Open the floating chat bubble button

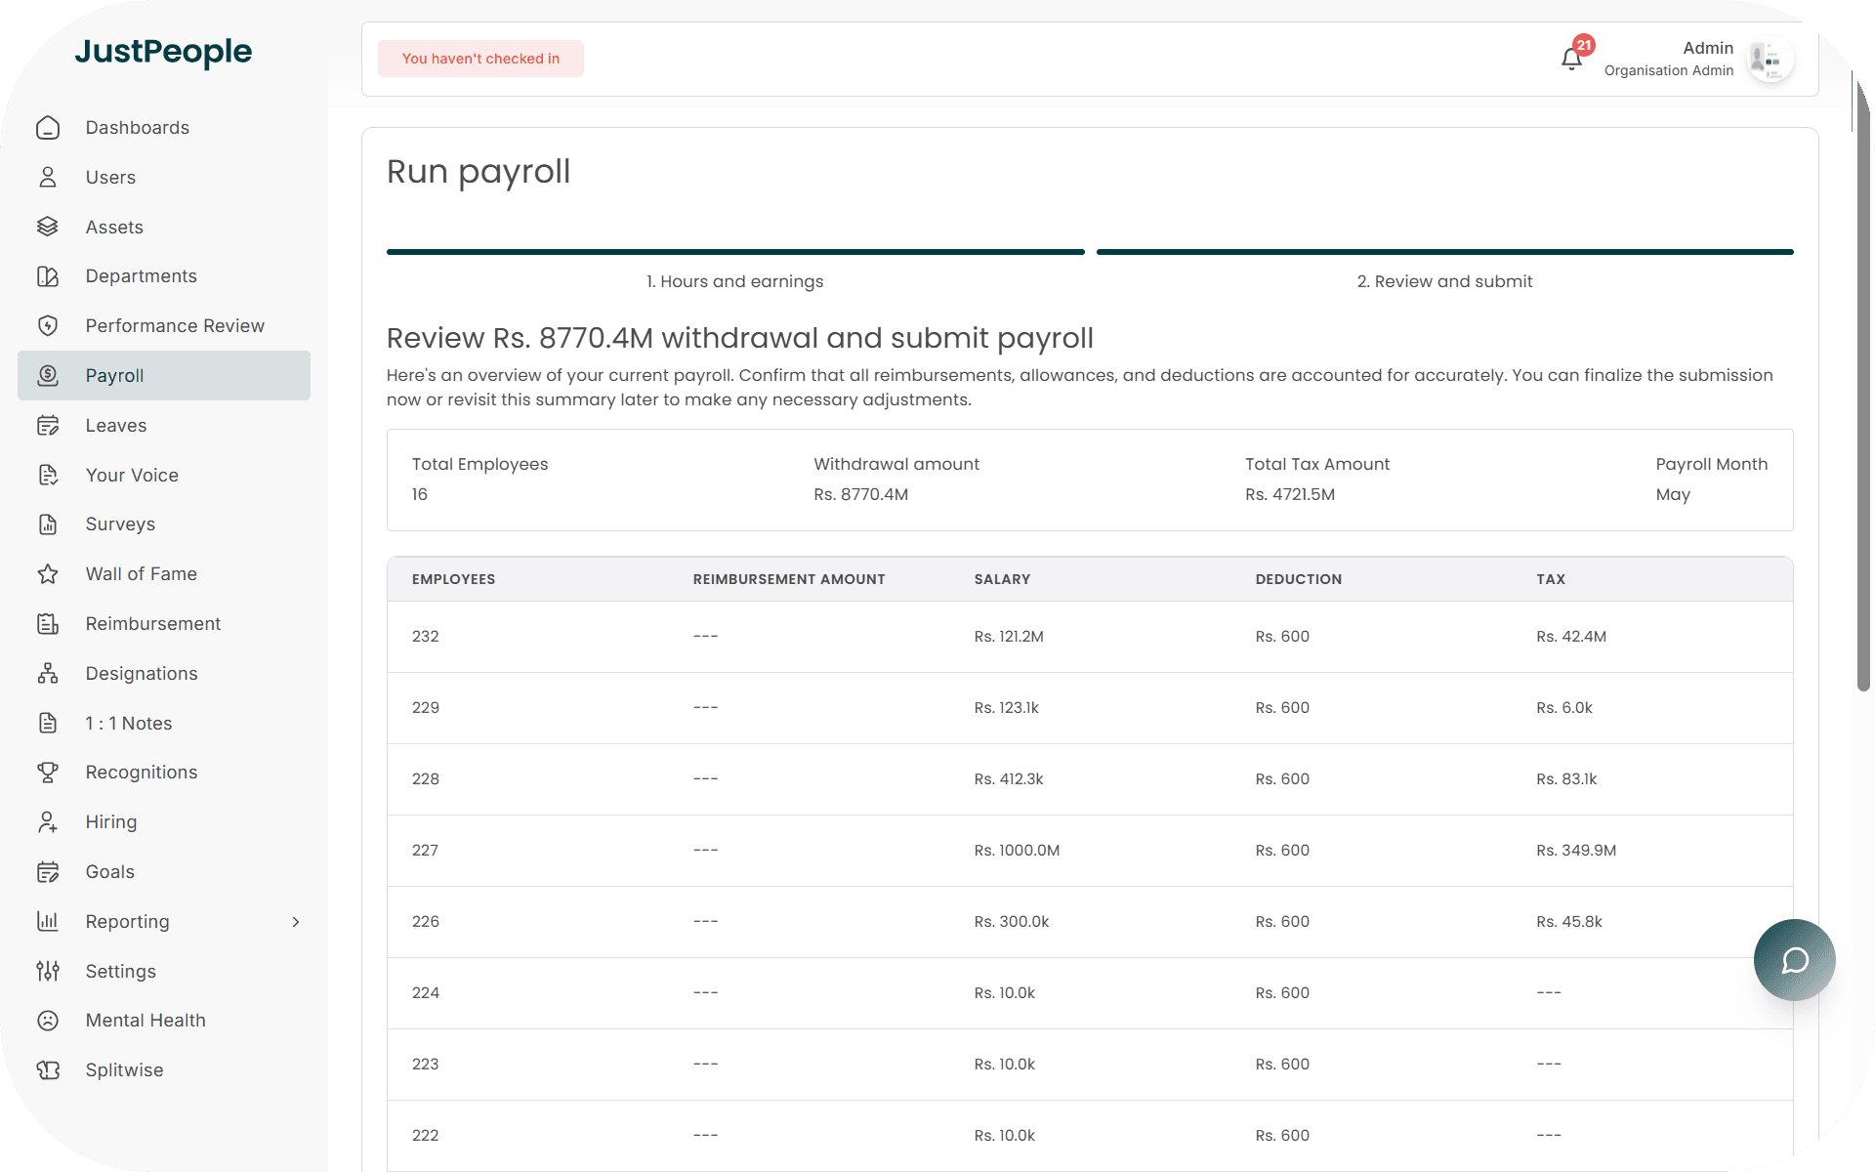[x=1794, y=960]
